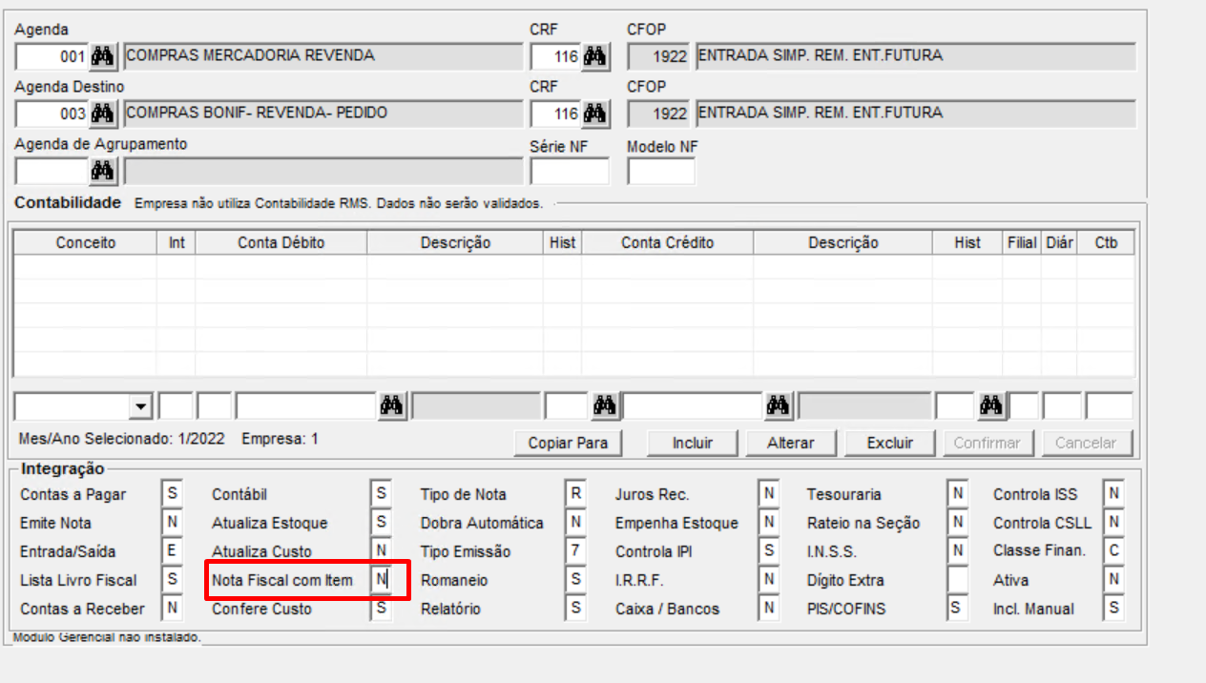Select the Int column header
The width and height of the screenshot is (1206, 683).
[x=177, y=242]
